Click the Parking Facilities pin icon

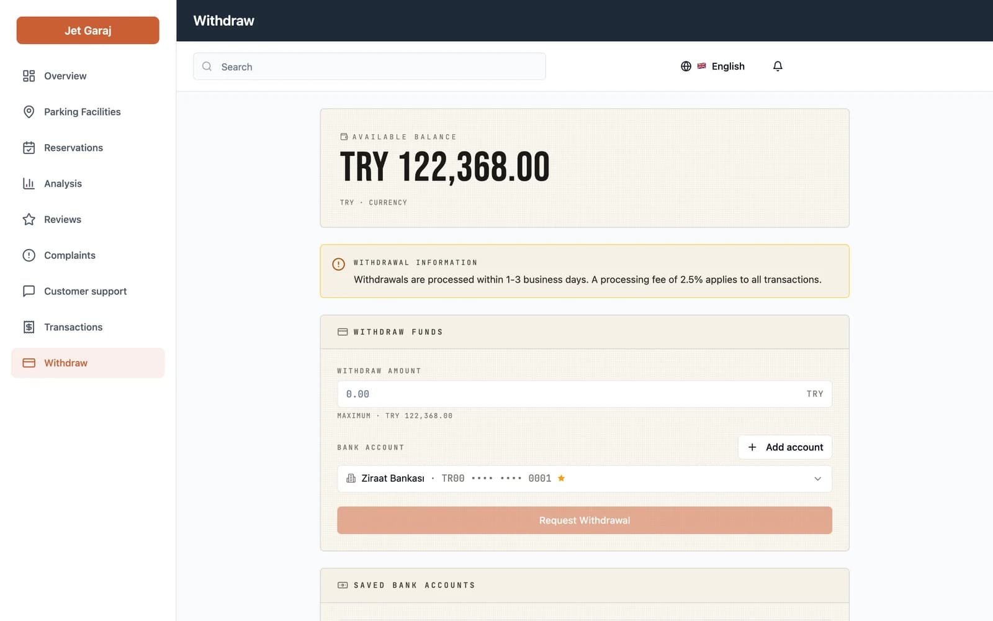tap(29, 112)
